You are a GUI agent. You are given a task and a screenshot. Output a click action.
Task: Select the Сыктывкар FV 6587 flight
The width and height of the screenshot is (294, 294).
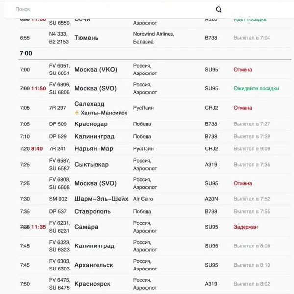[154, 165]
